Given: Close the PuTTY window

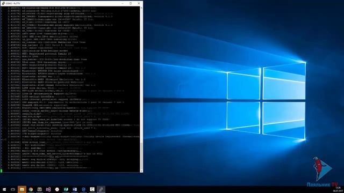Looking at the screenshot, I should click(139, 3).
